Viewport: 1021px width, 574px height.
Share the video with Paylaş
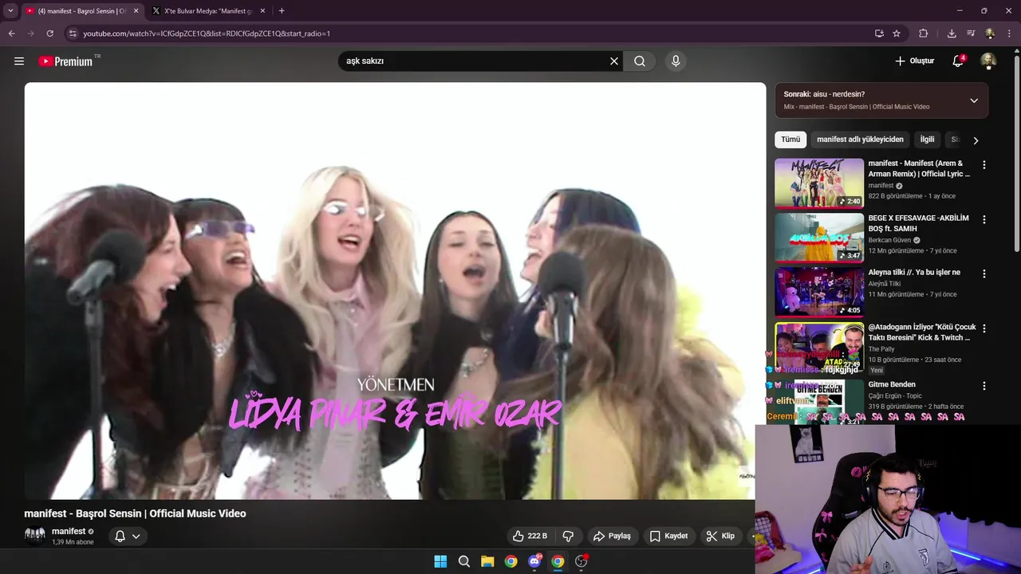[613, 537]
